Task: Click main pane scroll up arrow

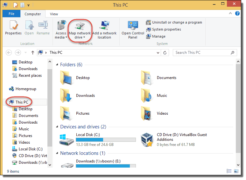Action: coord(238,62)
